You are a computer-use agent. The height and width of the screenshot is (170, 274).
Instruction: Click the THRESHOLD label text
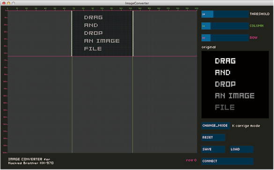[259, 14]
